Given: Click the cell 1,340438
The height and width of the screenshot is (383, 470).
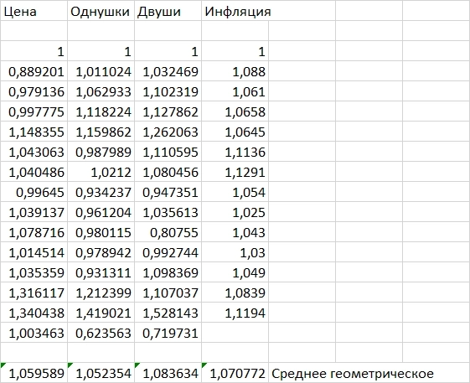Looking at the screenshot, I should coord(34,313).
